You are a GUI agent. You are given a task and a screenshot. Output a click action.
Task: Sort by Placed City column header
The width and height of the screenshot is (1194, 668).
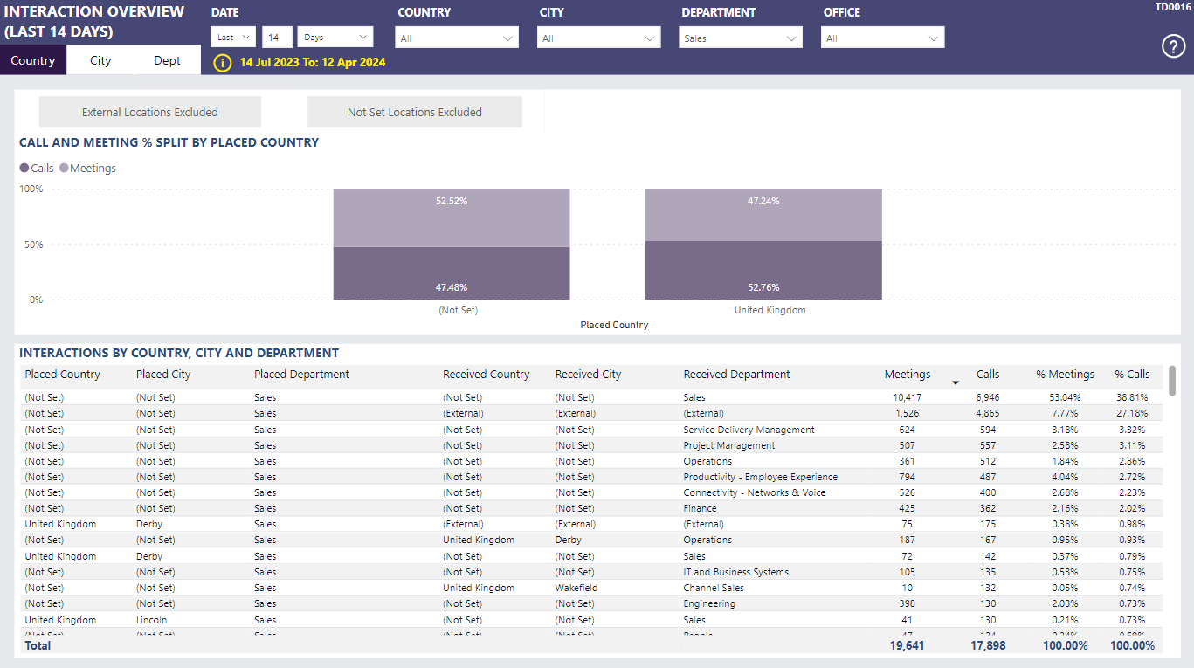click(x=163, y=374)
